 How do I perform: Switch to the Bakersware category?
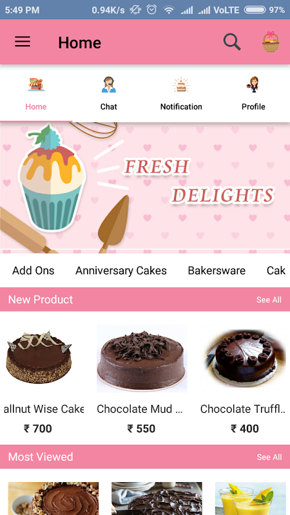[x=217, y=270]
